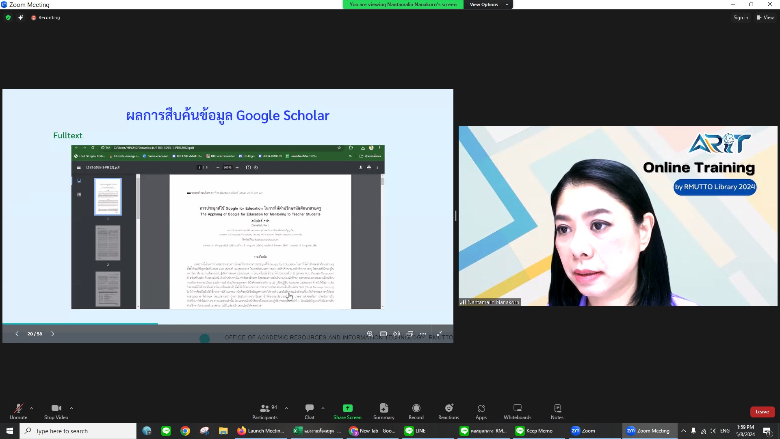Expand video options arrow beside Stop Video
Image resolution: width=780 pixels, height=439 pixels.
71,408
